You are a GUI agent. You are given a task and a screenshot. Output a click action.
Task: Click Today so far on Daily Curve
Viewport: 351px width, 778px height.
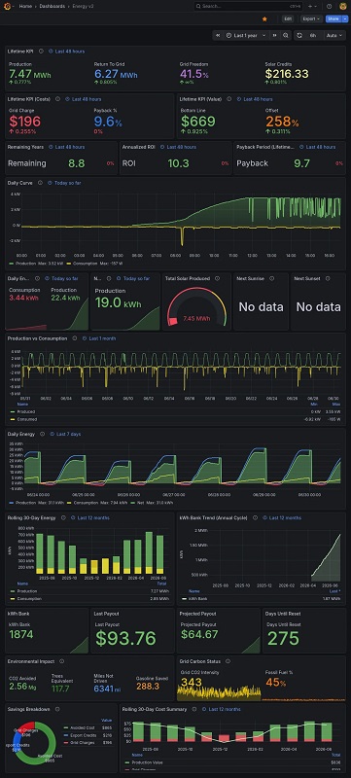(x=68, y=183)
